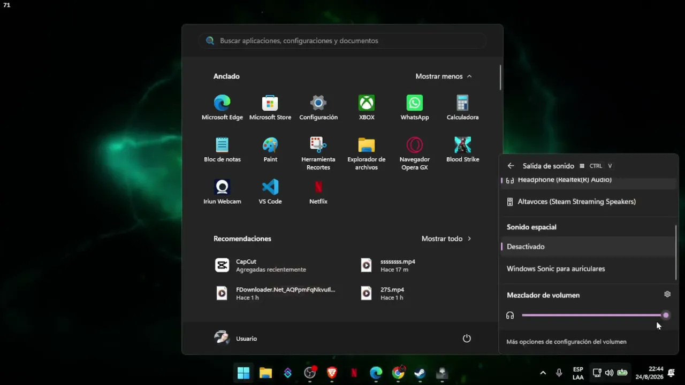Viewport: 685px width, 385px height.
Task: Select Altavoces (Steam Streaming Speakers) output
Action: [589, 202]
